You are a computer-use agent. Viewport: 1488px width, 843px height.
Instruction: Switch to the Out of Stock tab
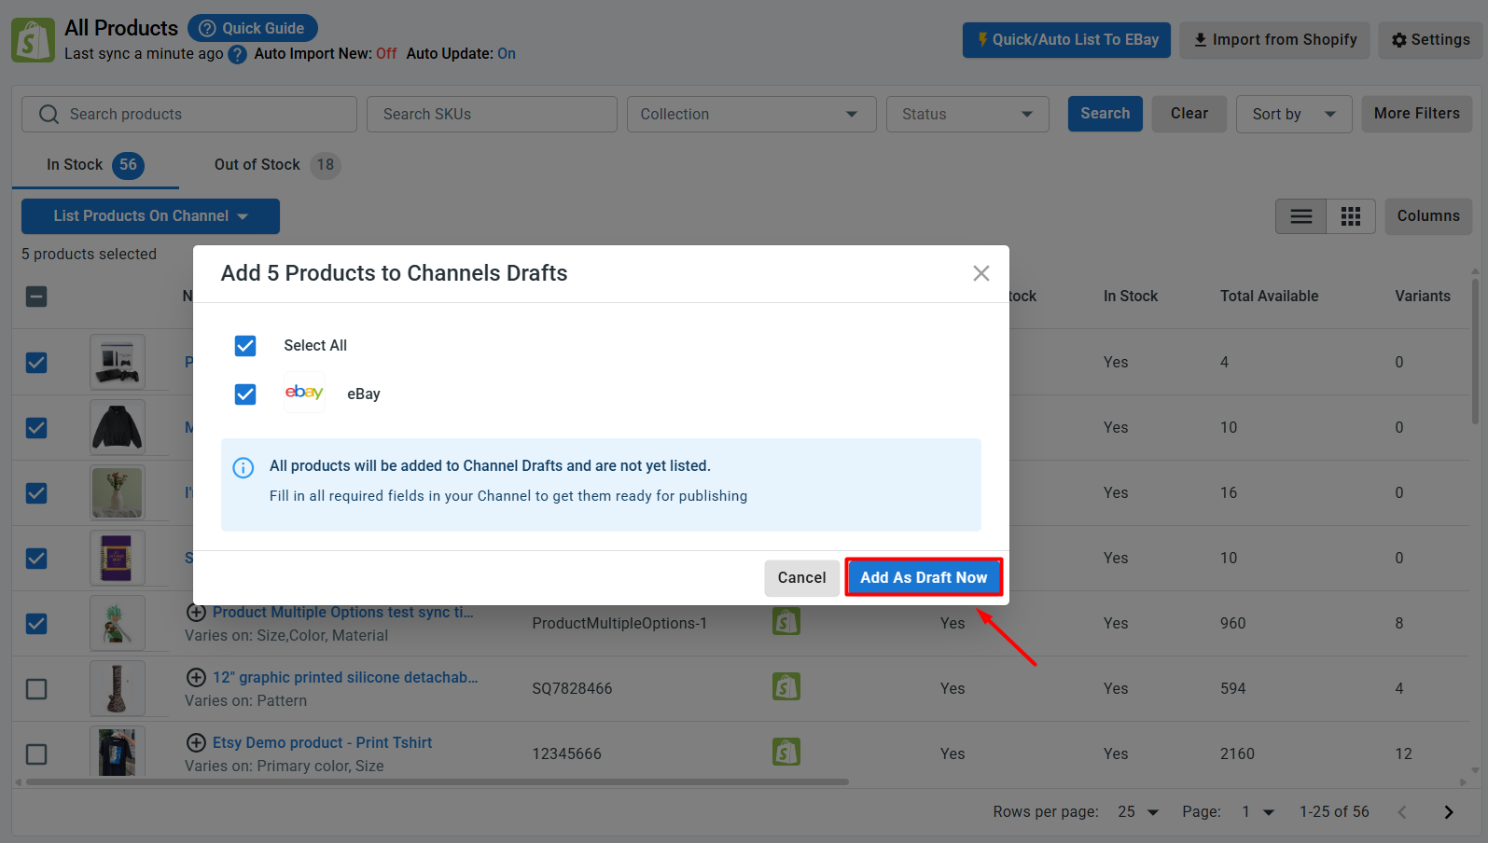click(x=277, y=165)
